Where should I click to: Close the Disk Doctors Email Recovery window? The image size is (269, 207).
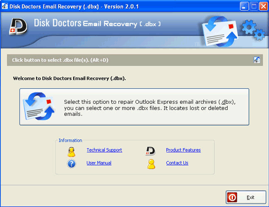click(x=264, y=6)
